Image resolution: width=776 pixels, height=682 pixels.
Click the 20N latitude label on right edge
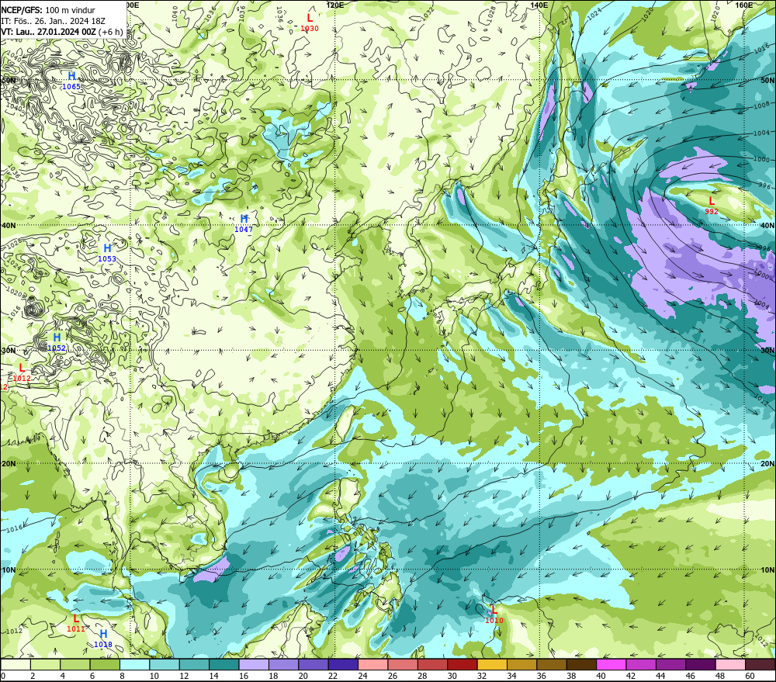pos(767,464)
